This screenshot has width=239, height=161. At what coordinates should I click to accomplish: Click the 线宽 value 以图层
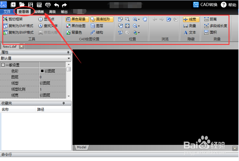coord(53,95)
